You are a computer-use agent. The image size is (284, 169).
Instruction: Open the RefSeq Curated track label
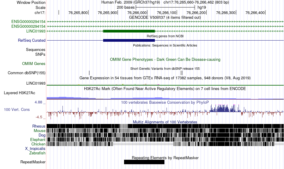tap(31, 40)
